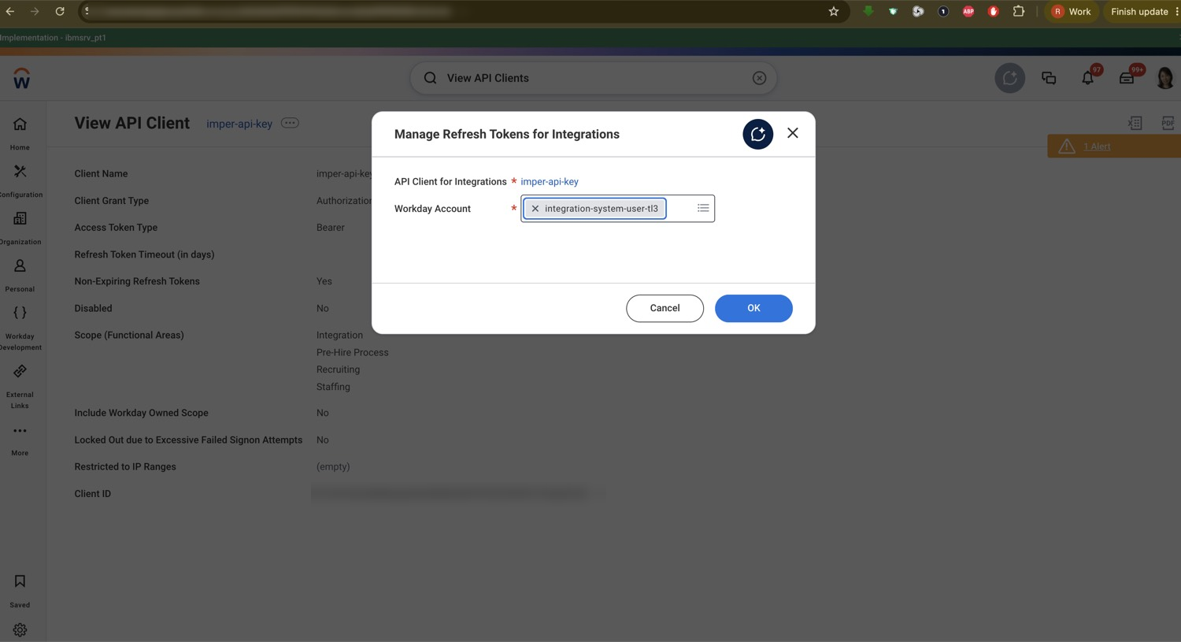Click the OK button

[753, 308]
